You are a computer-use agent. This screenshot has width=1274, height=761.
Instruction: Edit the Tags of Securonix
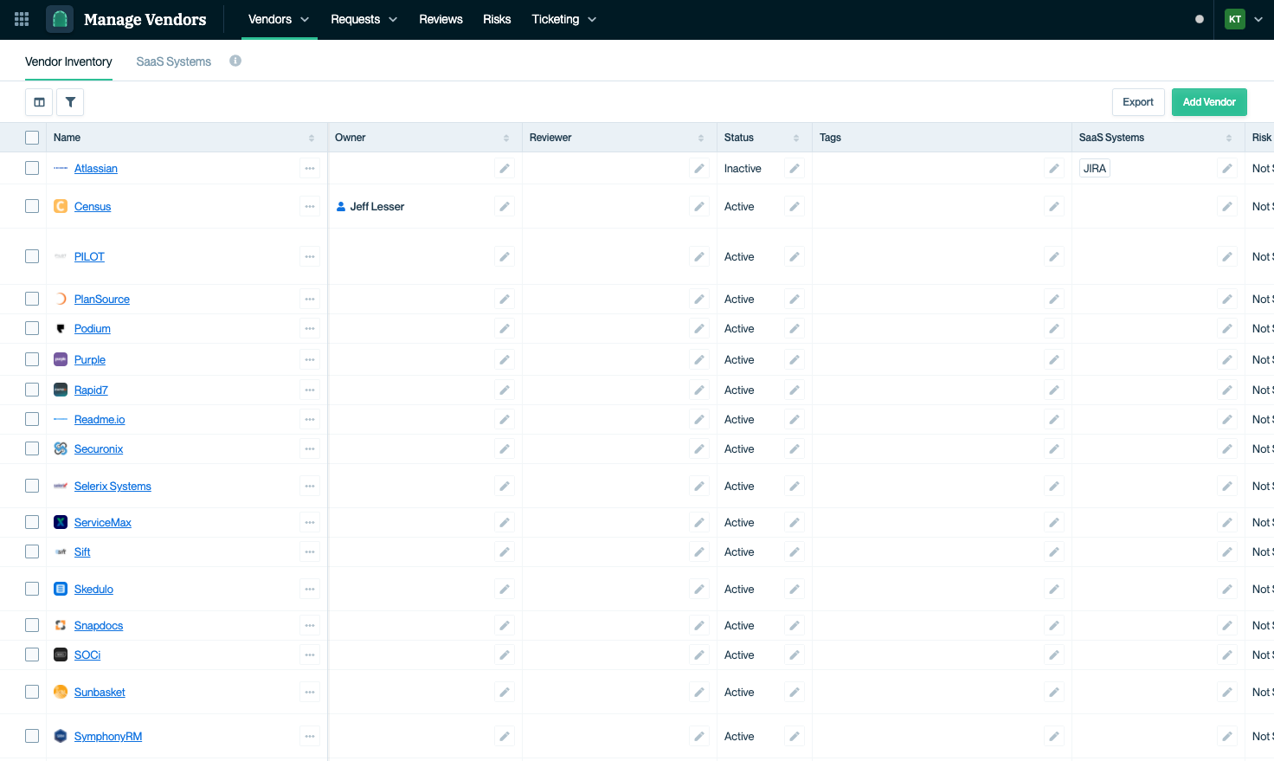tap(1054, 448)
